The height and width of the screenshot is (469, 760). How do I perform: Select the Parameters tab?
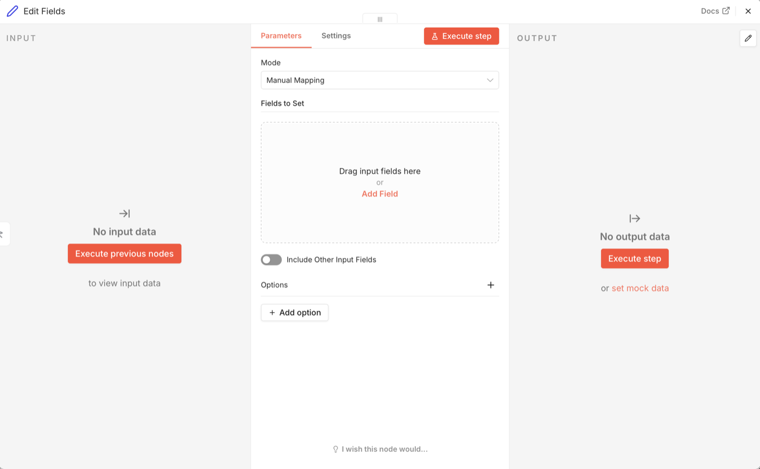(281, 36)
